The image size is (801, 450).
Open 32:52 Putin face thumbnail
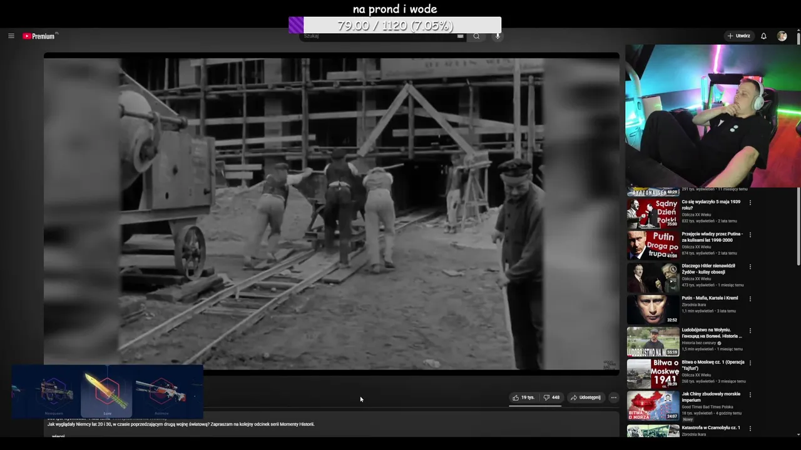(x=653, y=309)
